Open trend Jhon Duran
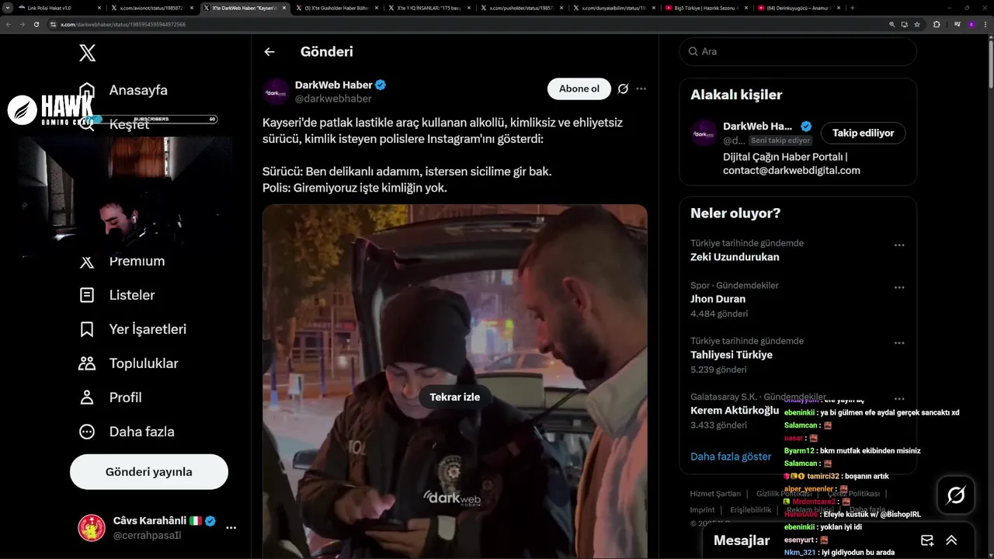This screenshot has height=559, width=994. point(718,299)
